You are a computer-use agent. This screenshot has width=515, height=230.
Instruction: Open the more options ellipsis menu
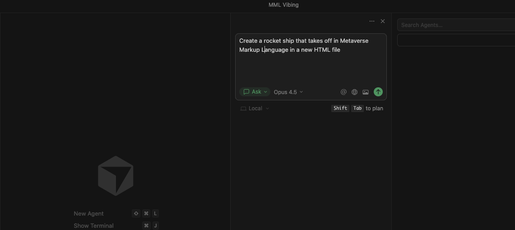pyautogui.click(x=372, y=21)
